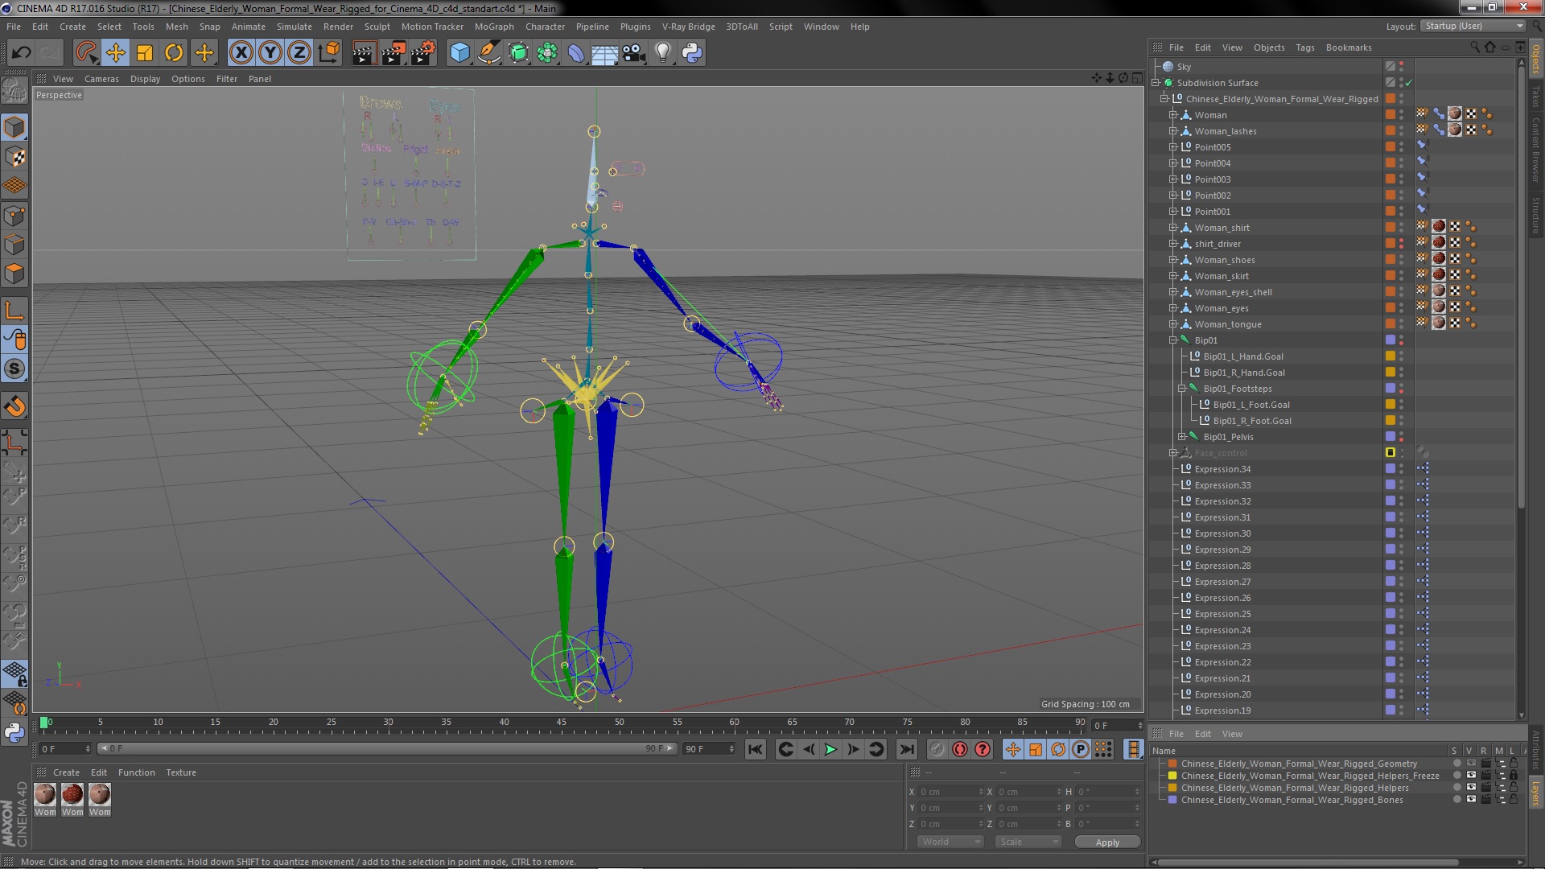This screenshot has width=1545, height=869.
Task: Toggle visibility dots for Sky object
Action: coord(1401,67)
